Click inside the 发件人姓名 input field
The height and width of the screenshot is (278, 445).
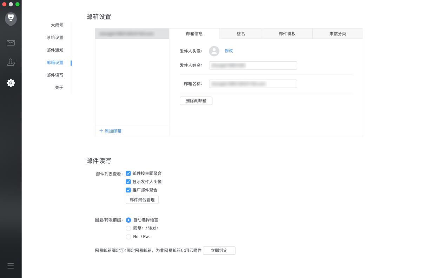(253, 65)
